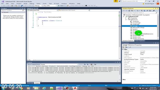Click Add to Source Control in status bar
Image resolution: width=160 pixels, height=90 pixels.
pyautogui.click(x=149, y=85)
